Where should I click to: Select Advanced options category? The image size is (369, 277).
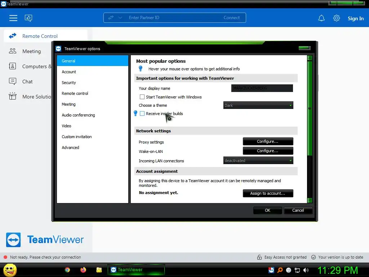(93, 148)
